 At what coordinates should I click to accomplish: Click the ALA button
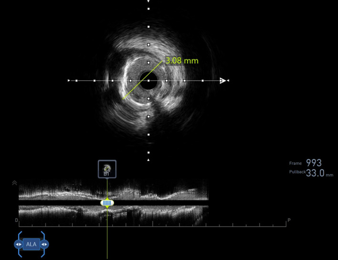click(31, 244)
